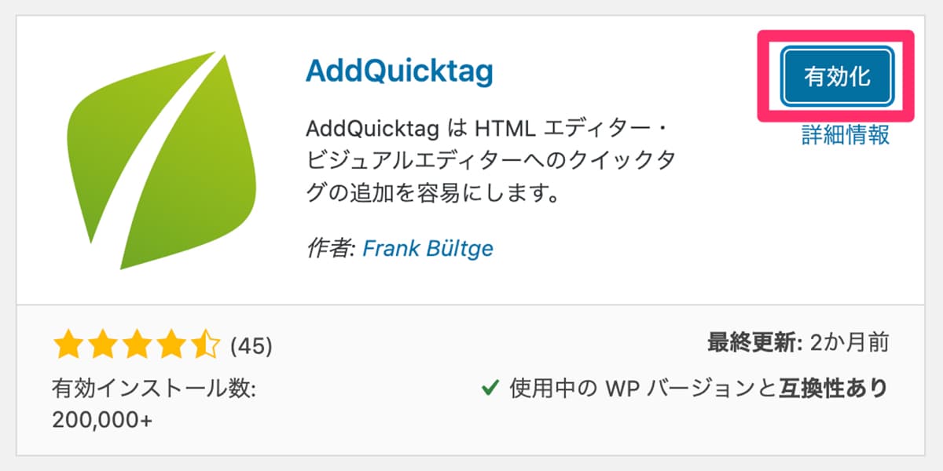Click the green compatibility checkmark icon

(x=491, y=387)
